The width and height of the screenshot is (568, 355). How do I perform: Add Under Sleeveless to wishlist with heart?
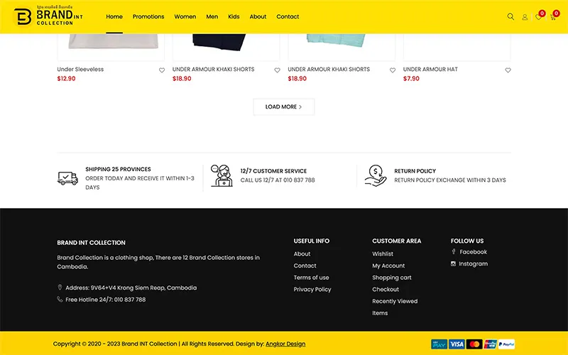tap(162, 70)
